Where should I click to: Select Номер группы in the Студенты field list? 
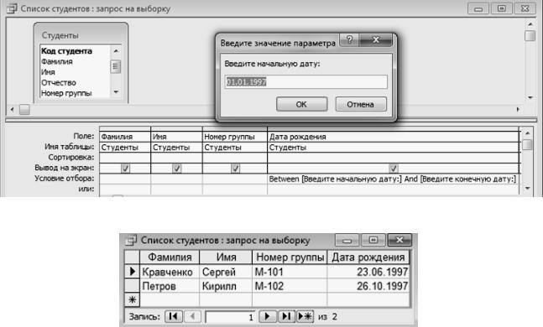[x=66, y=93]
